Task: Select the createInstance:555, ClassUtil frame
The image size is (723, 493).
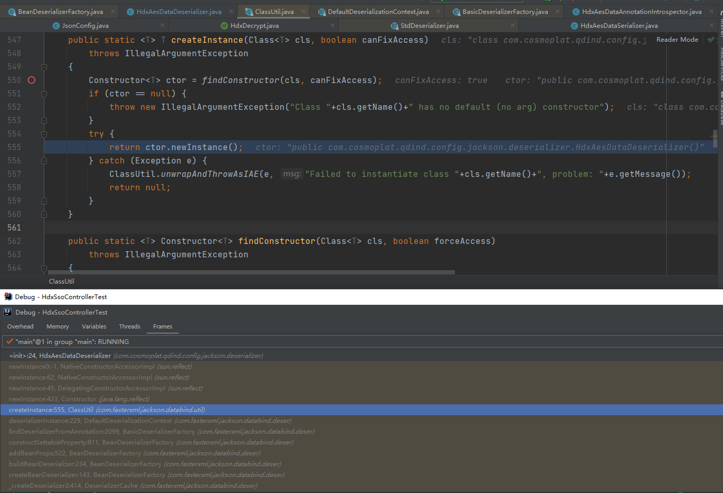Action: 361,409
